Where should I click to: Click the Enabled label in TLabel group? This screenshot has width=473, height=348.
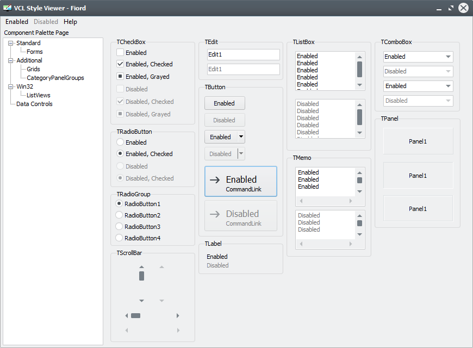pos(217,257)
